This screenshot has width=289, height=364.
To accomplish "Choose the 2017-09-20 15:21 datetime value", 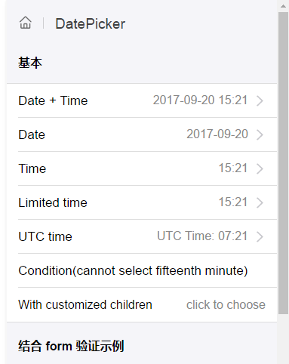I will [x=200, y=100].
